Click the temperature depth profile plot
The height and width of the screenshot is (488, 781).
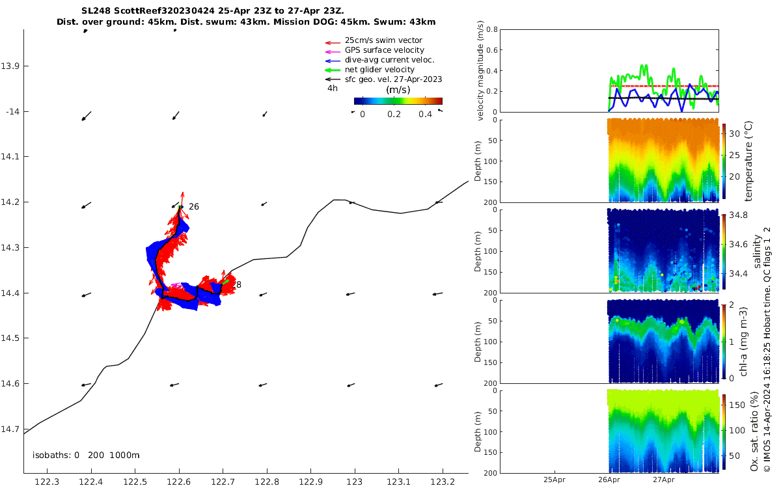(663, 160)
